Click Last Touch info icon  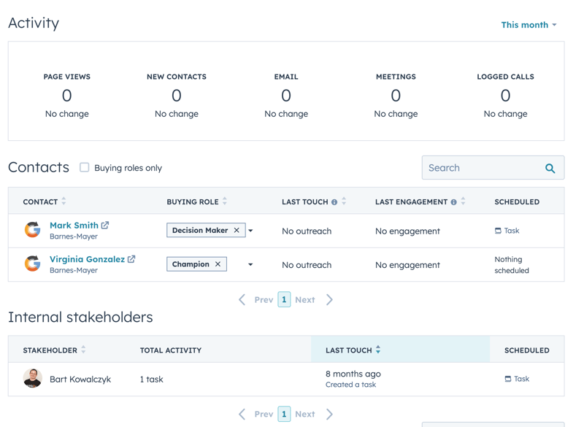334,202
